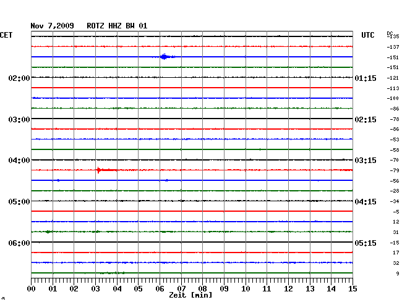Click the CET time label "04:00"

19,161
